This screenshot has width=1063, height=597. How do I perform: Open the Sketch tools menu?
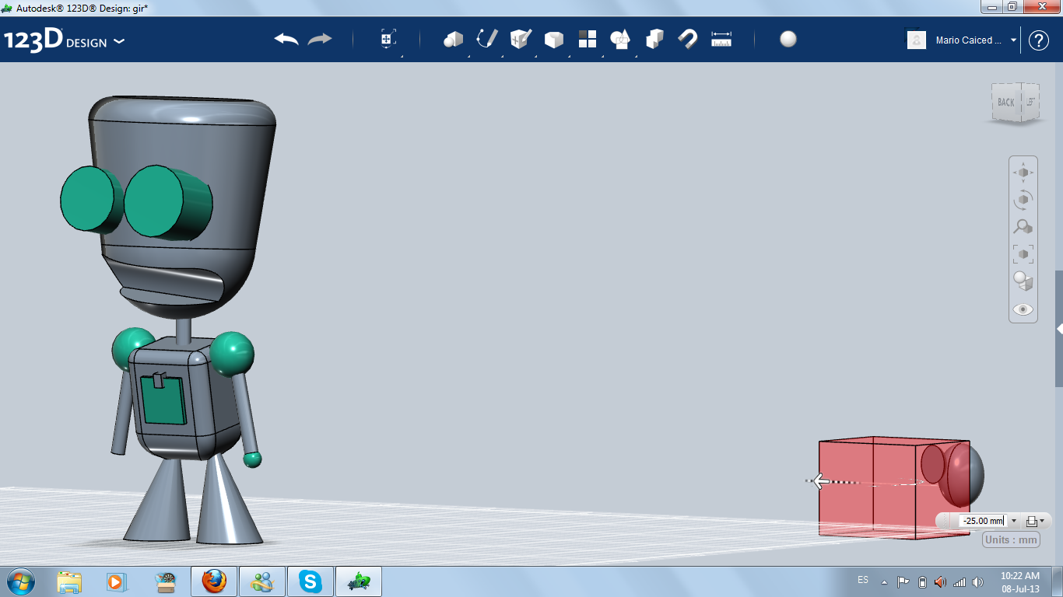pos(487,39)
